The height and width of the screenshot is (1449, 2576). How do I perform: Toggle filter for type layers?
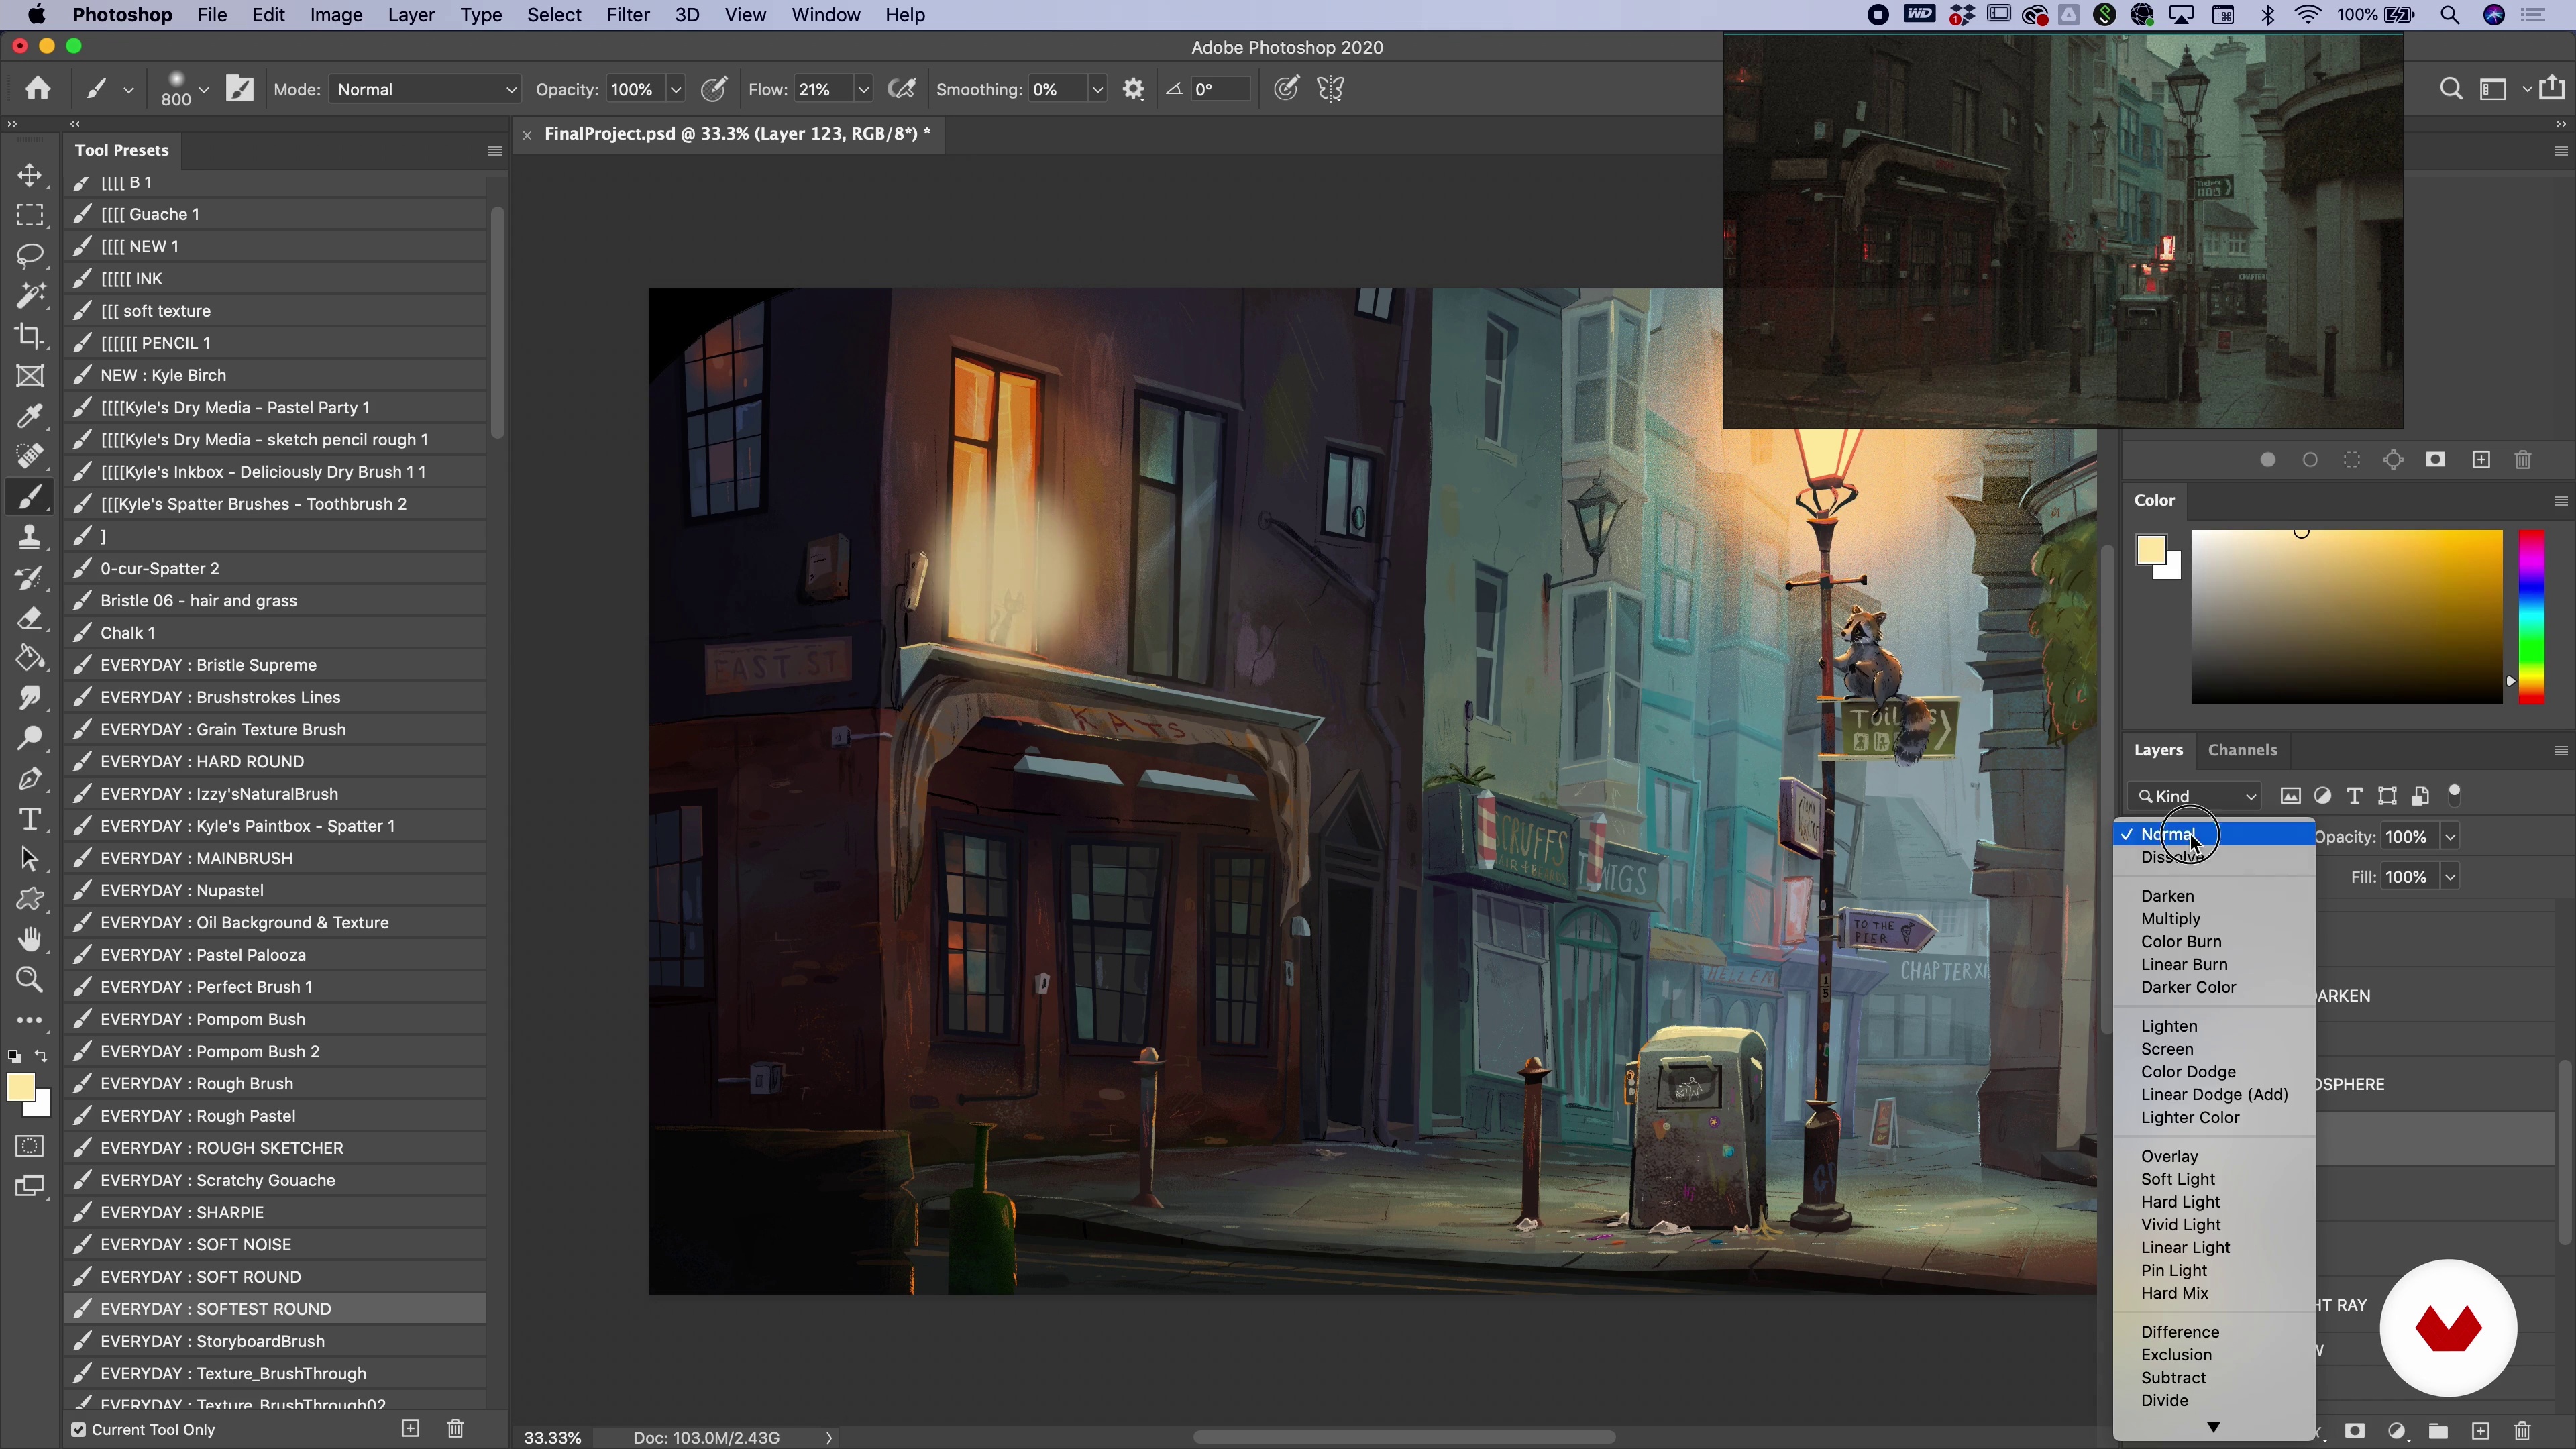(2355, 796)
